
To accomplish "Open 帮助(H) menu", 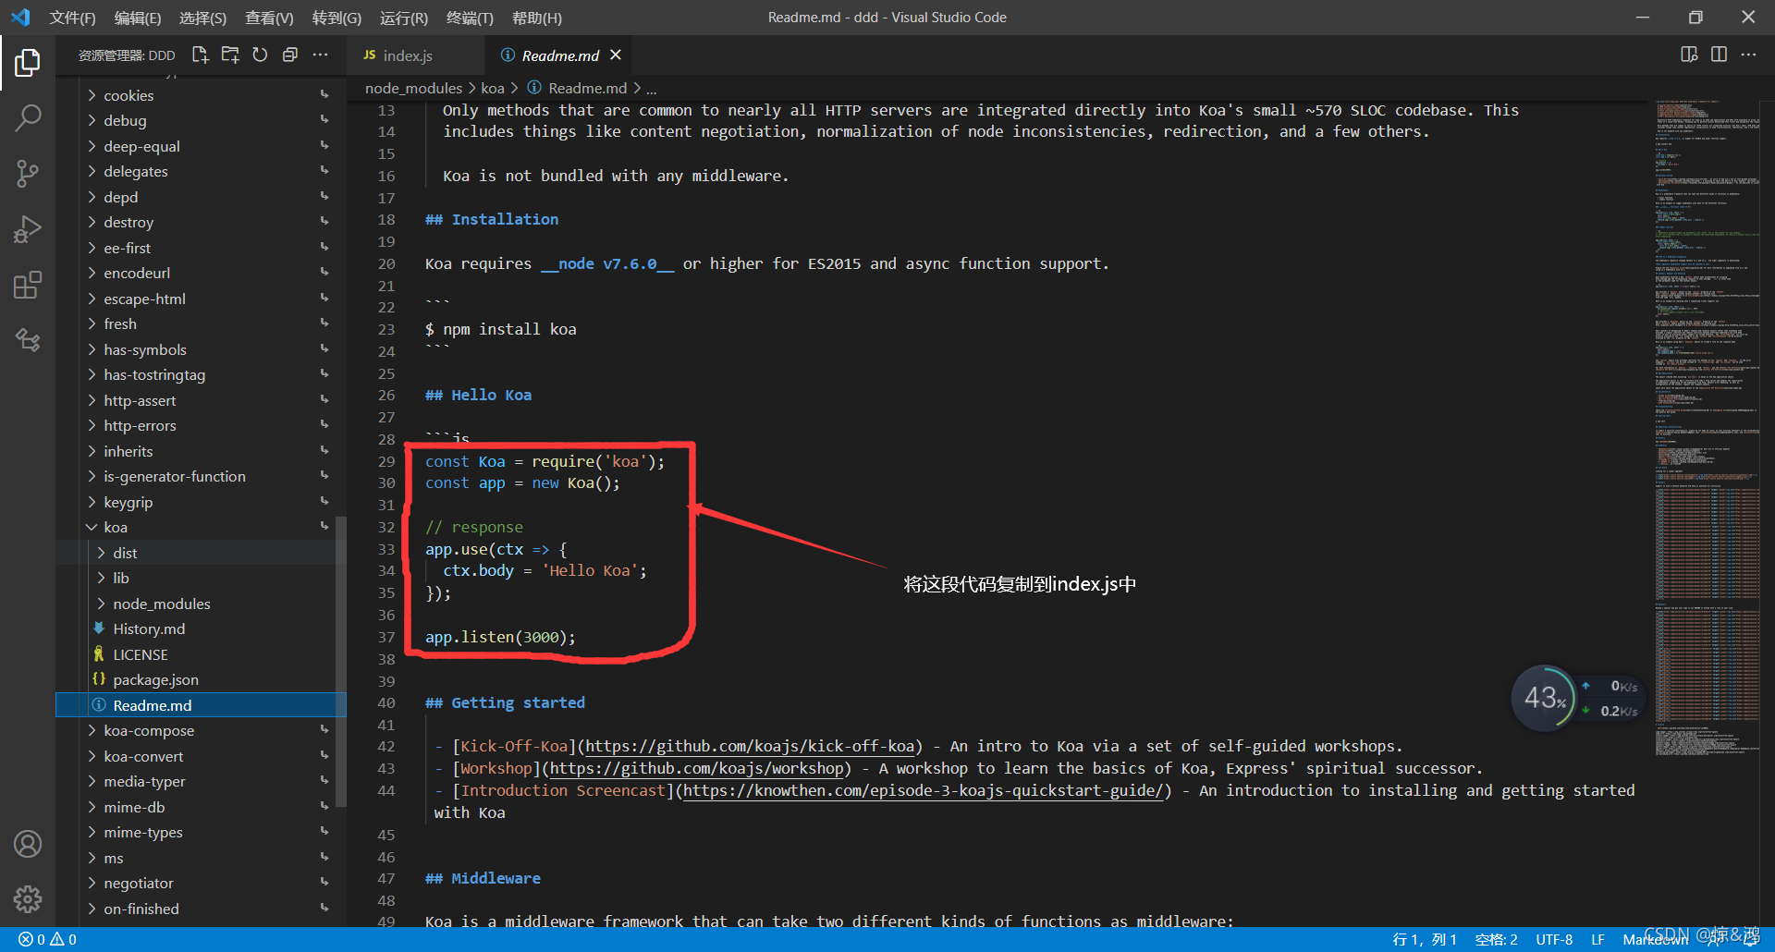I will coord(536,18).
